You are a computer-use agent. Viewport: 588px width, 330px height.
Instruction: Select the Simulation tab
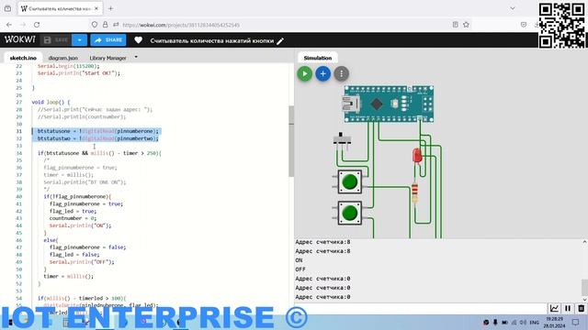tap(318, 58)
